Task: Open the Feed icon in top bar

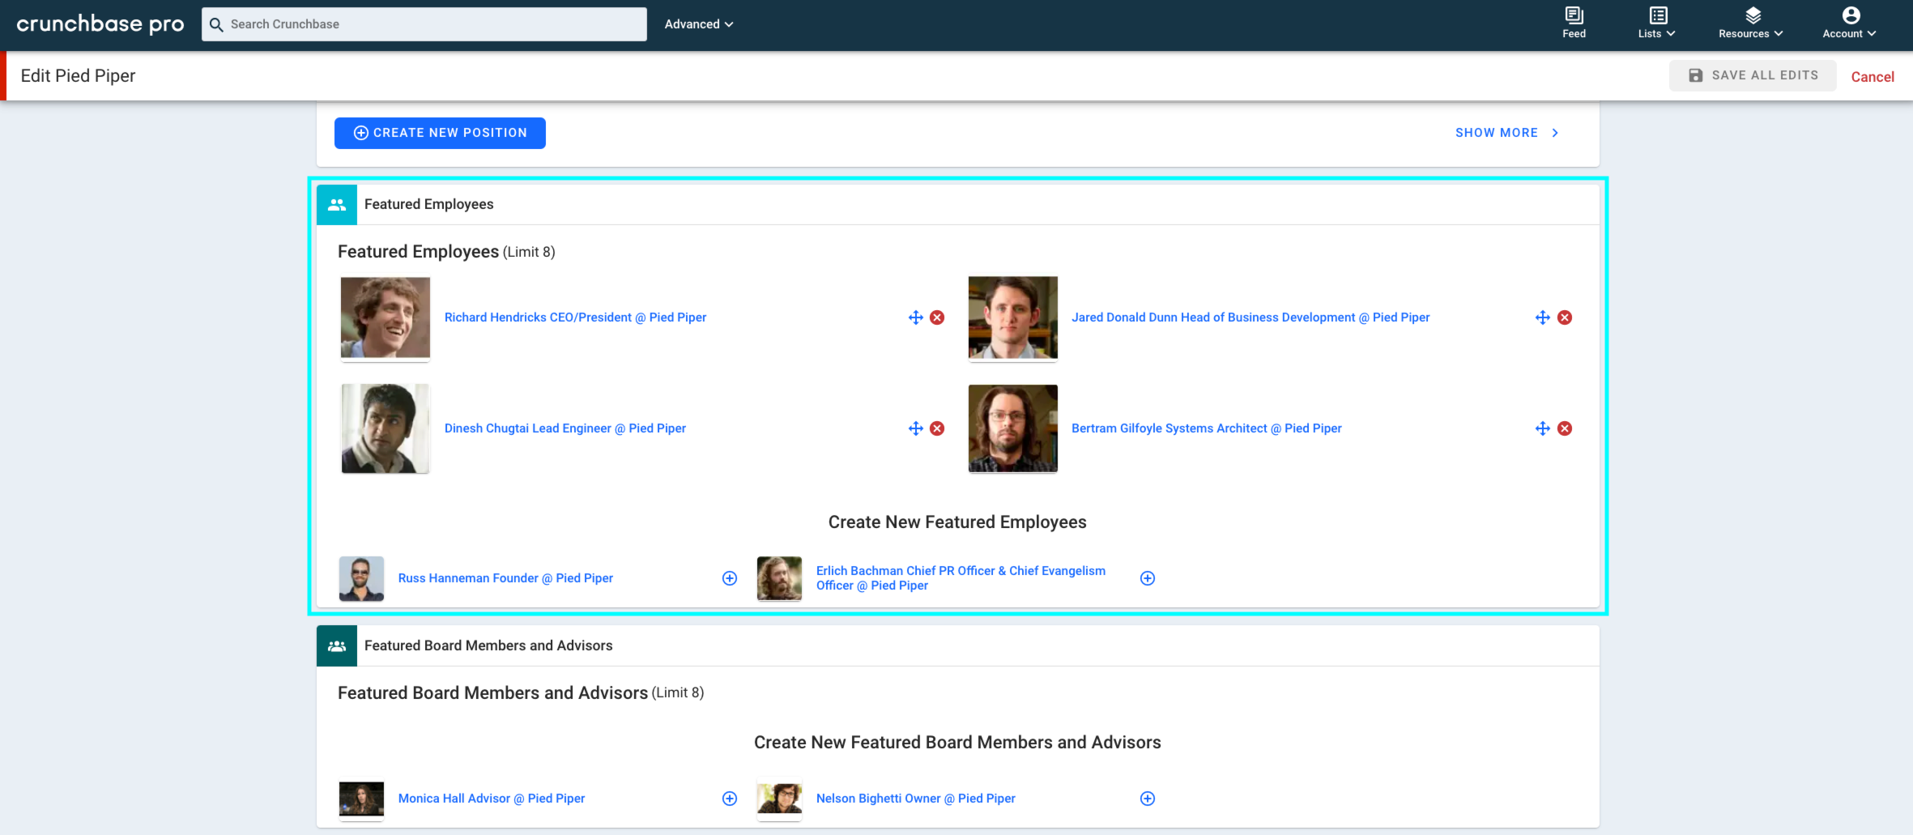Action: (x=1574, y=23)
